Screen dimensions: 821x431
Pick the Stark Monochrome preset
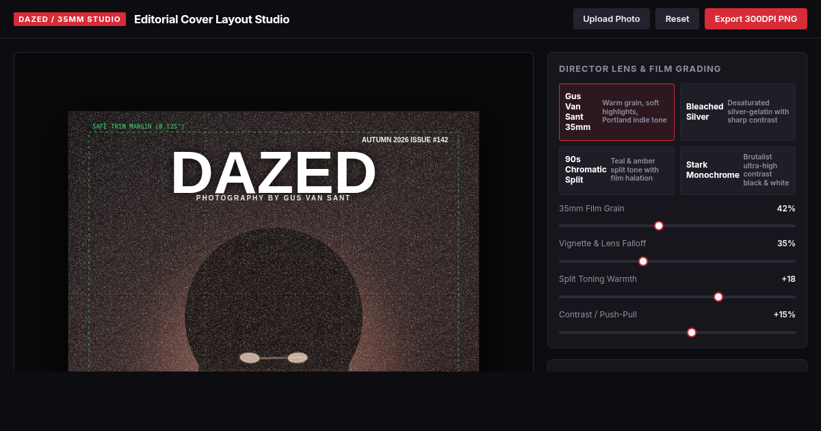(738, 170)
